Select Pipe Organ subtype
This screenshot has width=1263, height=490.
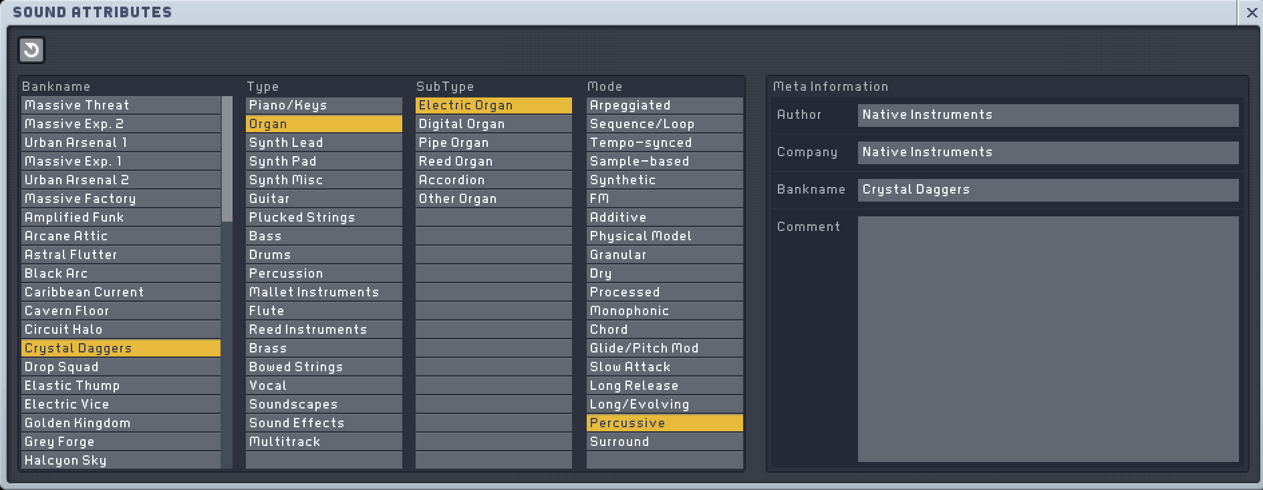click(x=493, y=142)
